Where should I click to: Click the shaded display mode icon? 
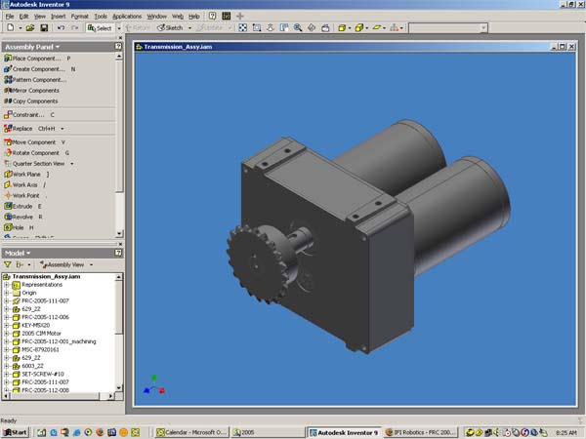(342, 27)
